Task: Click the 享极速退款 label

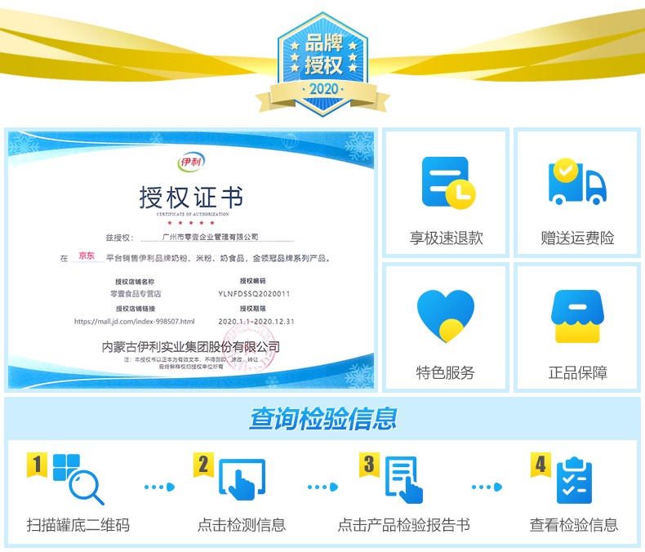Action: click(x=446, y=238)
